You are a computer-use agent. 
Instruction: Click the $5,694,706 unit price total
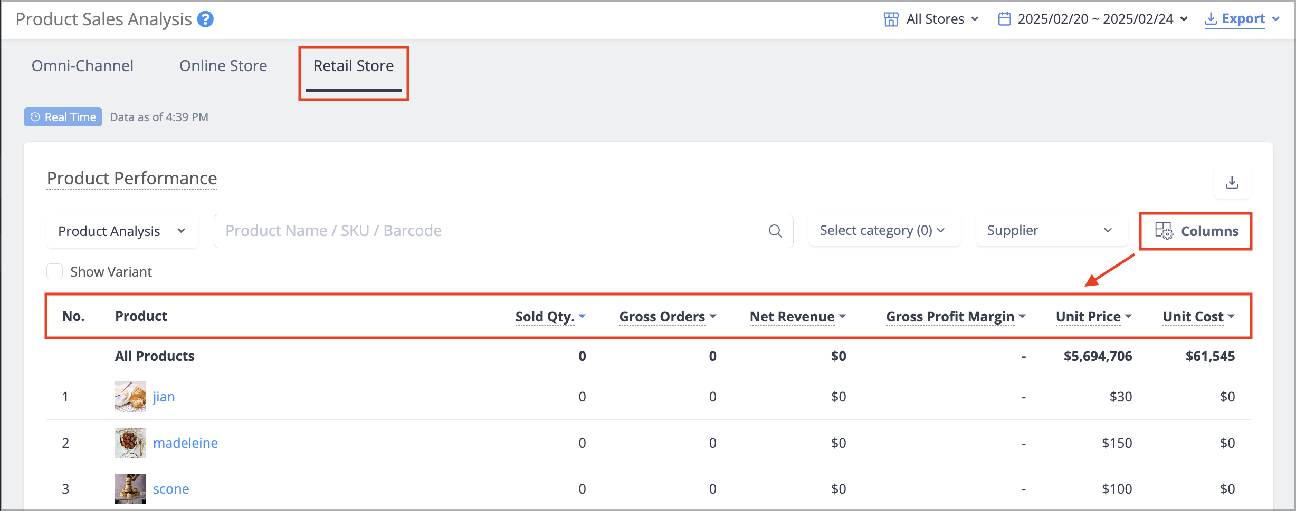click(1098, 356)
